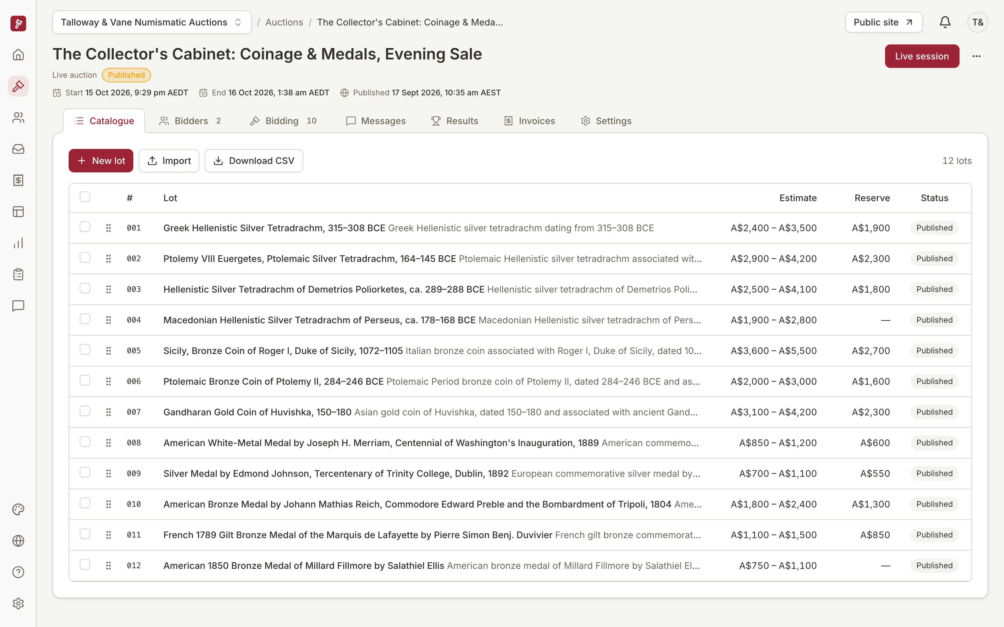Open the home icon in sidebar
Screen dimensions: 1004x627
(18, 55)
